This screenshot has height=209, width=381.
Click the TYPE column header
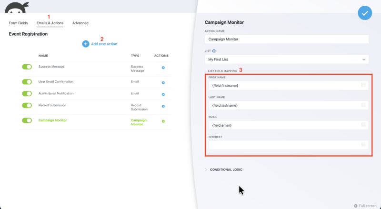tap(135, 56)
